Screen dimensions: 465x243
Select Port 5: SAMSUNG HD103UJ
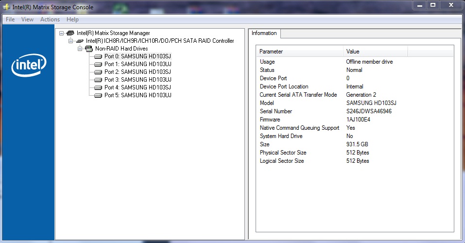point(138,95)
